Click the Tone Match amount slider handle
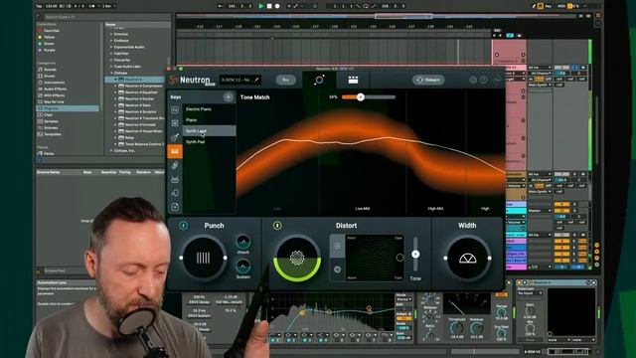 [360, 97]
